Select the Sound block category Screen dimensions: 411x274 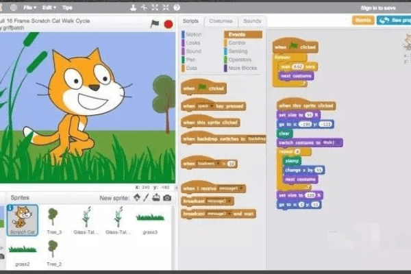pyautogui.click(x=193, y=51)
